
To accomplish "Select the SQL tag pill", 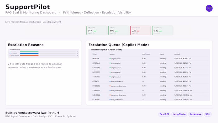I will coord(208,114).
